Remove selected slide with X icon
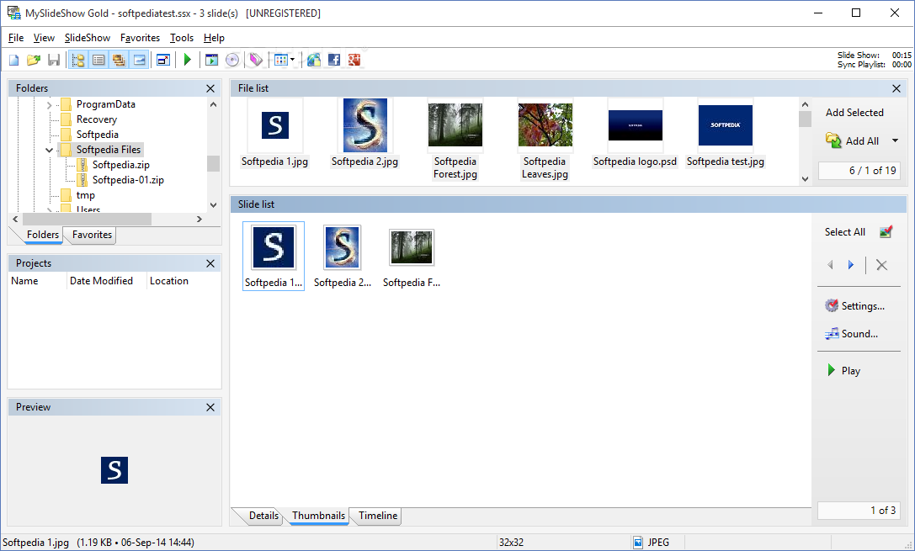The width and height of the screenshot is (915, 551). point(881,265)
